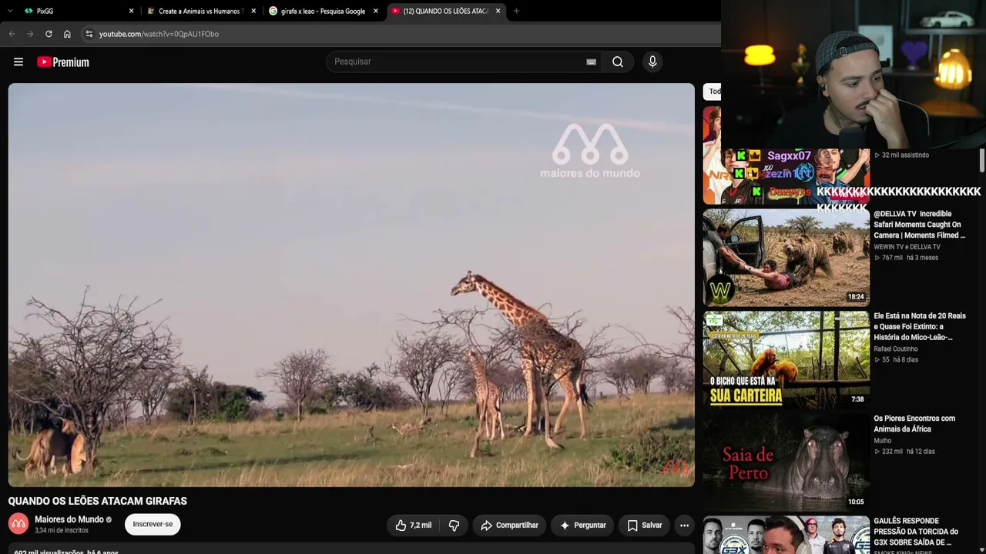Close the girafa x leao Google tab
This screenshot has width=986, height=554.
[376, 11]
